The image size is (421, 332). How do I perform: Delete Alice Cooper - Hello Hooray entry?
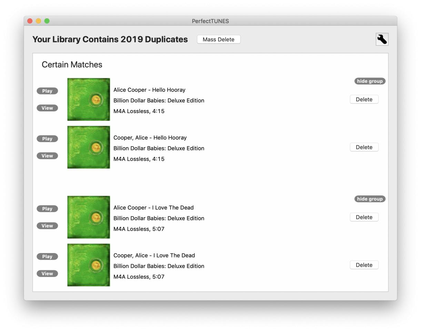click(x=364, y=99)
